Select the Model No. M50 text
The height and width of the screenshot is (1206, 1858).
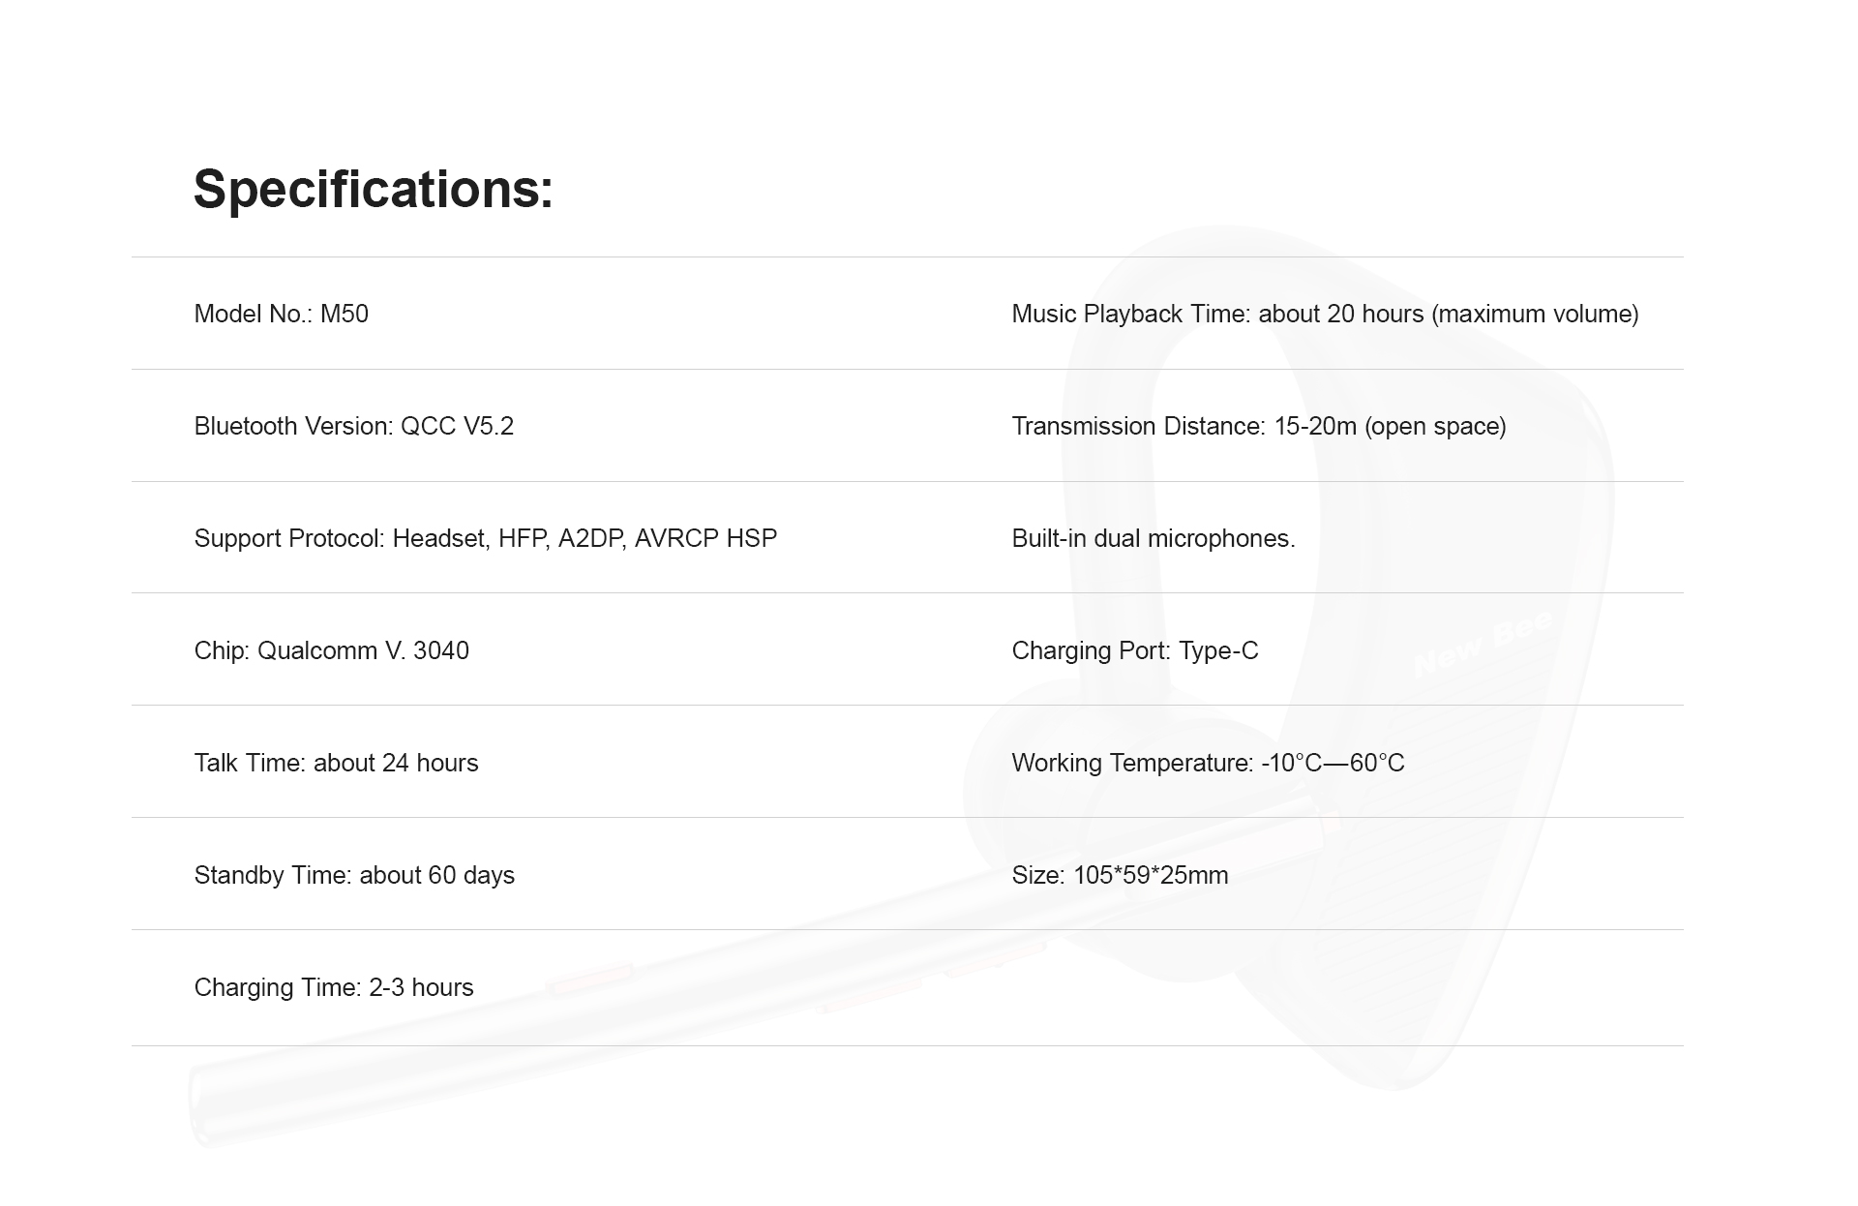[x=282, y=314]
